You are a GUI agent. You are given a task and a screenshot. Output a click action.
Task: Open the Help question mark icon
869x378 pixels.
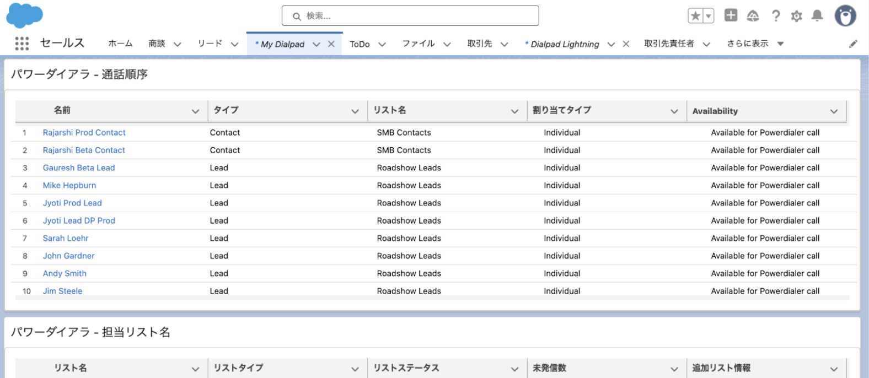[x=776, y=16]
